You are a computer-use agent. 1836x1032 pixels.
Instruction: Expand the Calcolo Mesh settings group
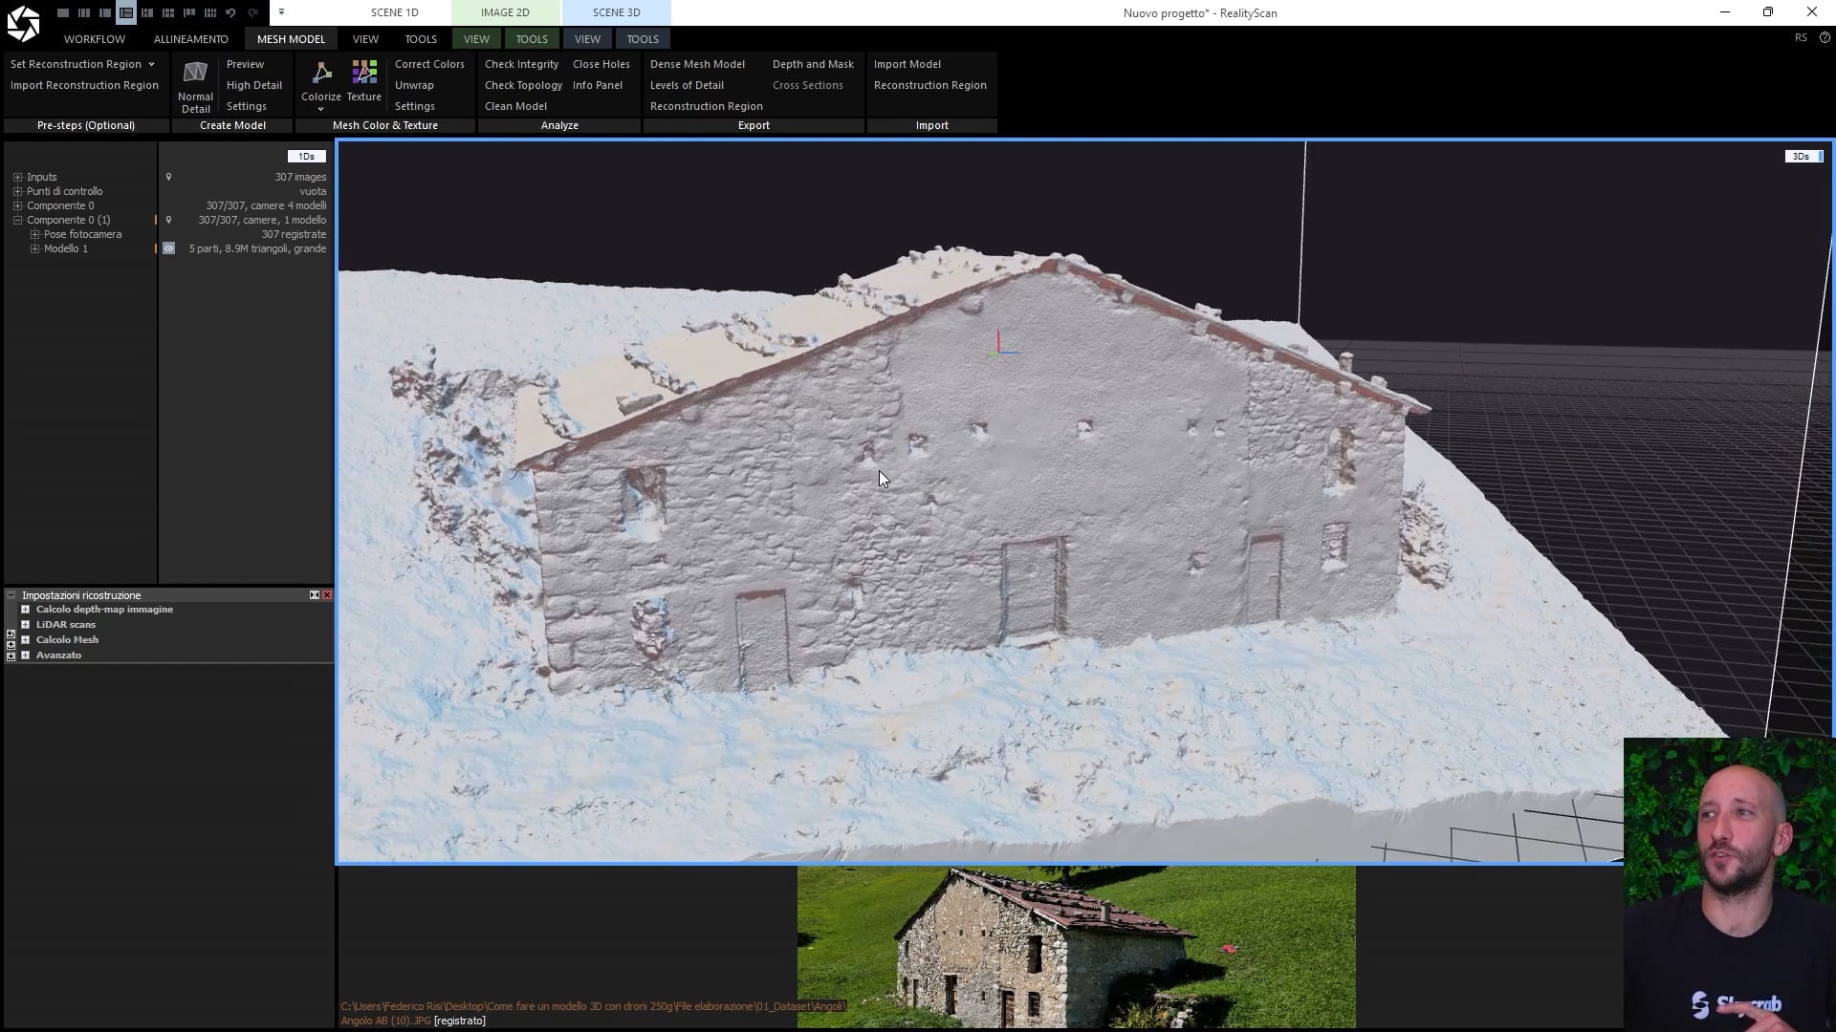pyautogui.click(x=26, y=640)
